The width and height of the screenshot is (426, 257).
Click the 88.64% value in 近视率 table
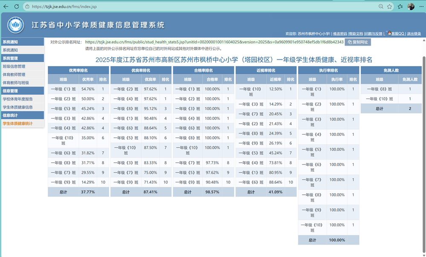tap(275, 182)
